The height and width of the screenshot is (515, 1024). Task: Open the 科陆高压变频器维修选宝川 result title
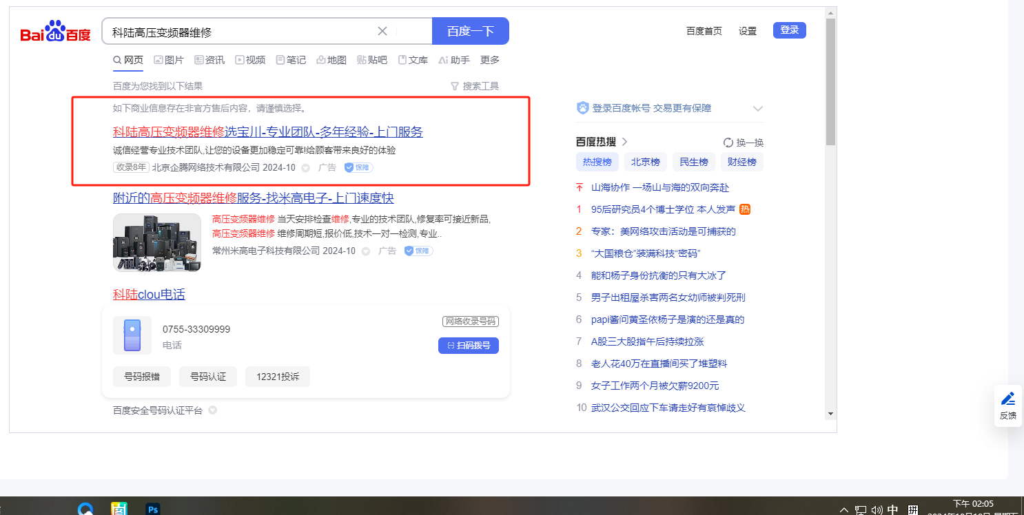(x=268, y=132)
